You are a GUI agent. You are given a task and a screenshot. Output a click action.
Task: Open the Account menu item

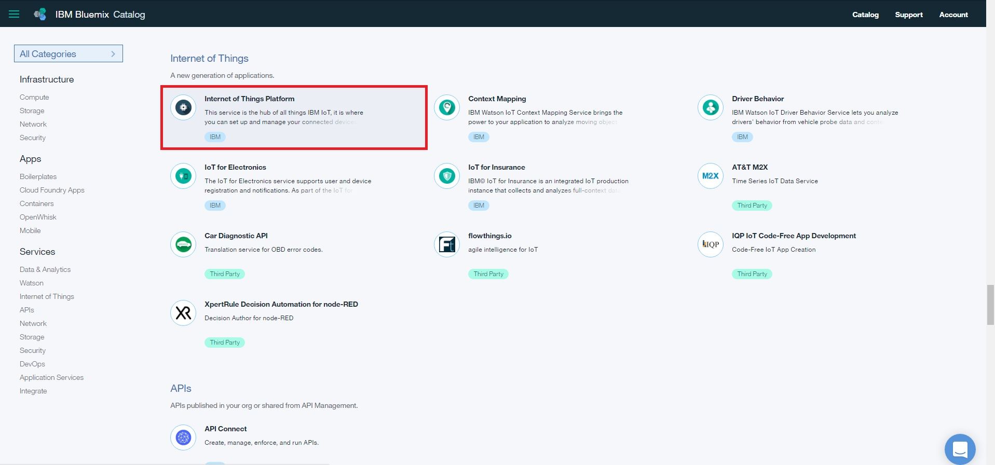(953, 15)
